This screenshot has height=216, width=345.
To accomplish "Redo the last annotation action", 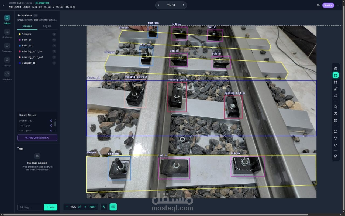I will click(x=336, y=145).
